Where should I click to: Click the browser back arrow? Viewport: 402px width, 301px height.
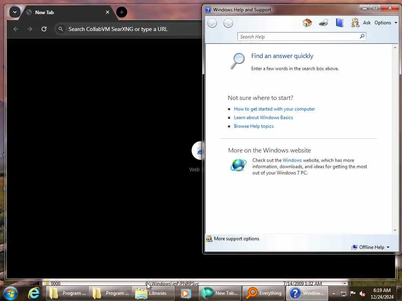point(16,29)
